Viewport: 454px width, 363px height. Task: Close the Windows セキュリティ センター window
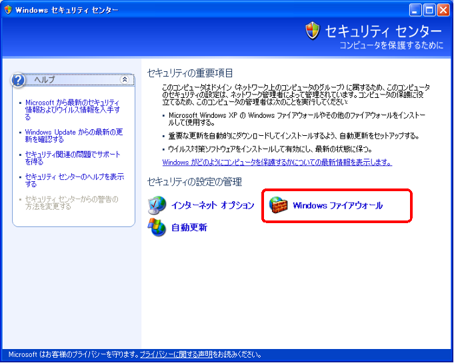[x=443, y=10]
